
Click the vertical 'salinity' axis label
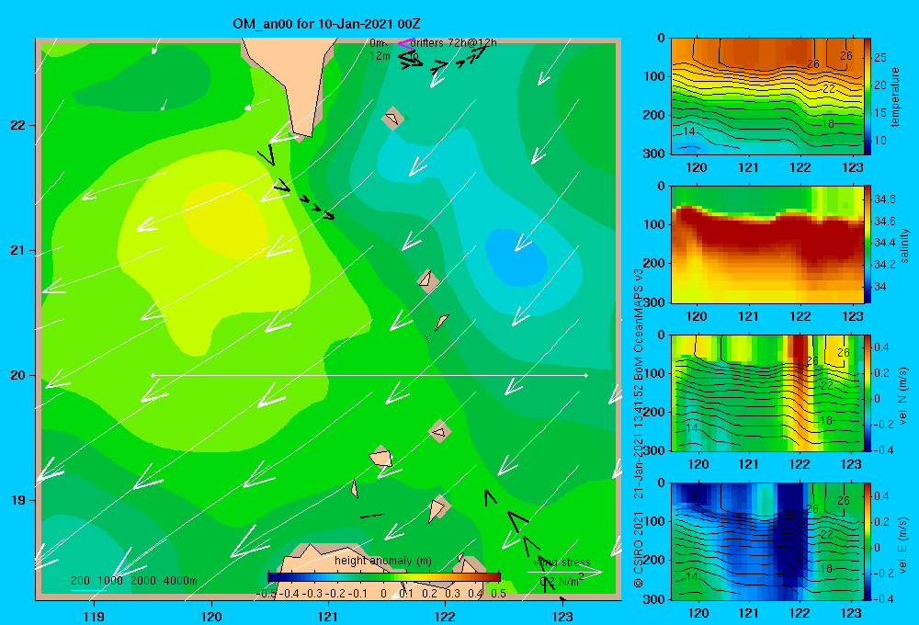[x=904, y=245]
